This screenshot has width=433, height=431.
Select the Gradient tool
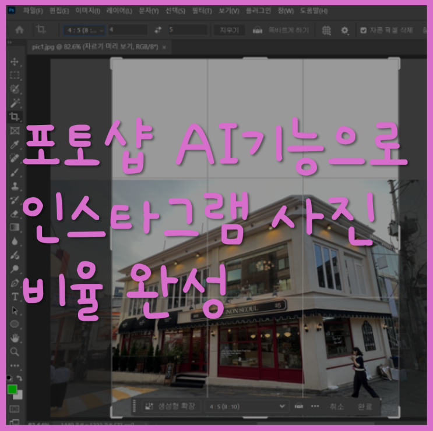[x=15, y=227]
